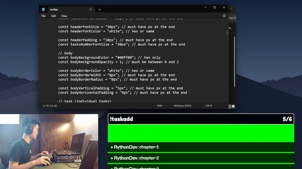
Task: Click the bodyBorderWidth line
Action: 117,75
